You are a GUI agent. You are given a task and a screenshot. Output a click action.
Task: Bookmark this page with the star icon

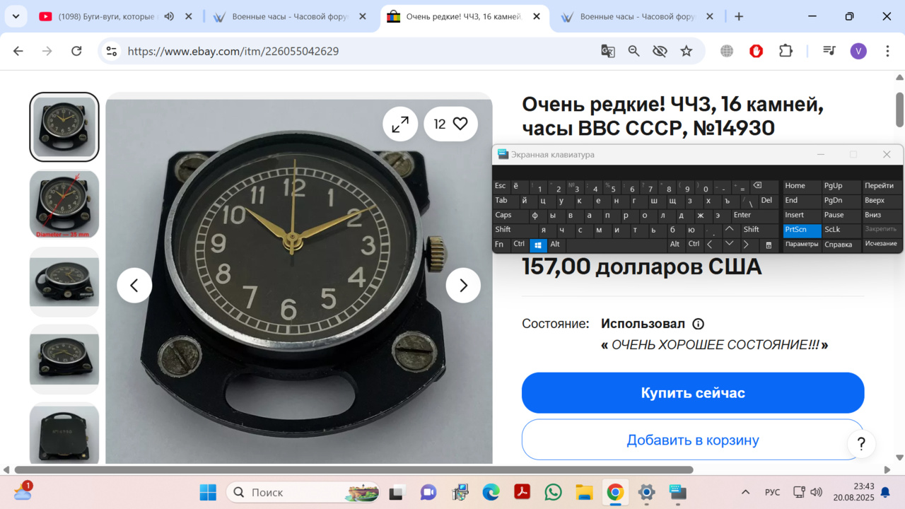(686, 51)
